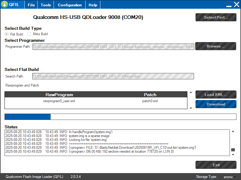Open the Storage Type emmc dropdown

tap(230, 177)
